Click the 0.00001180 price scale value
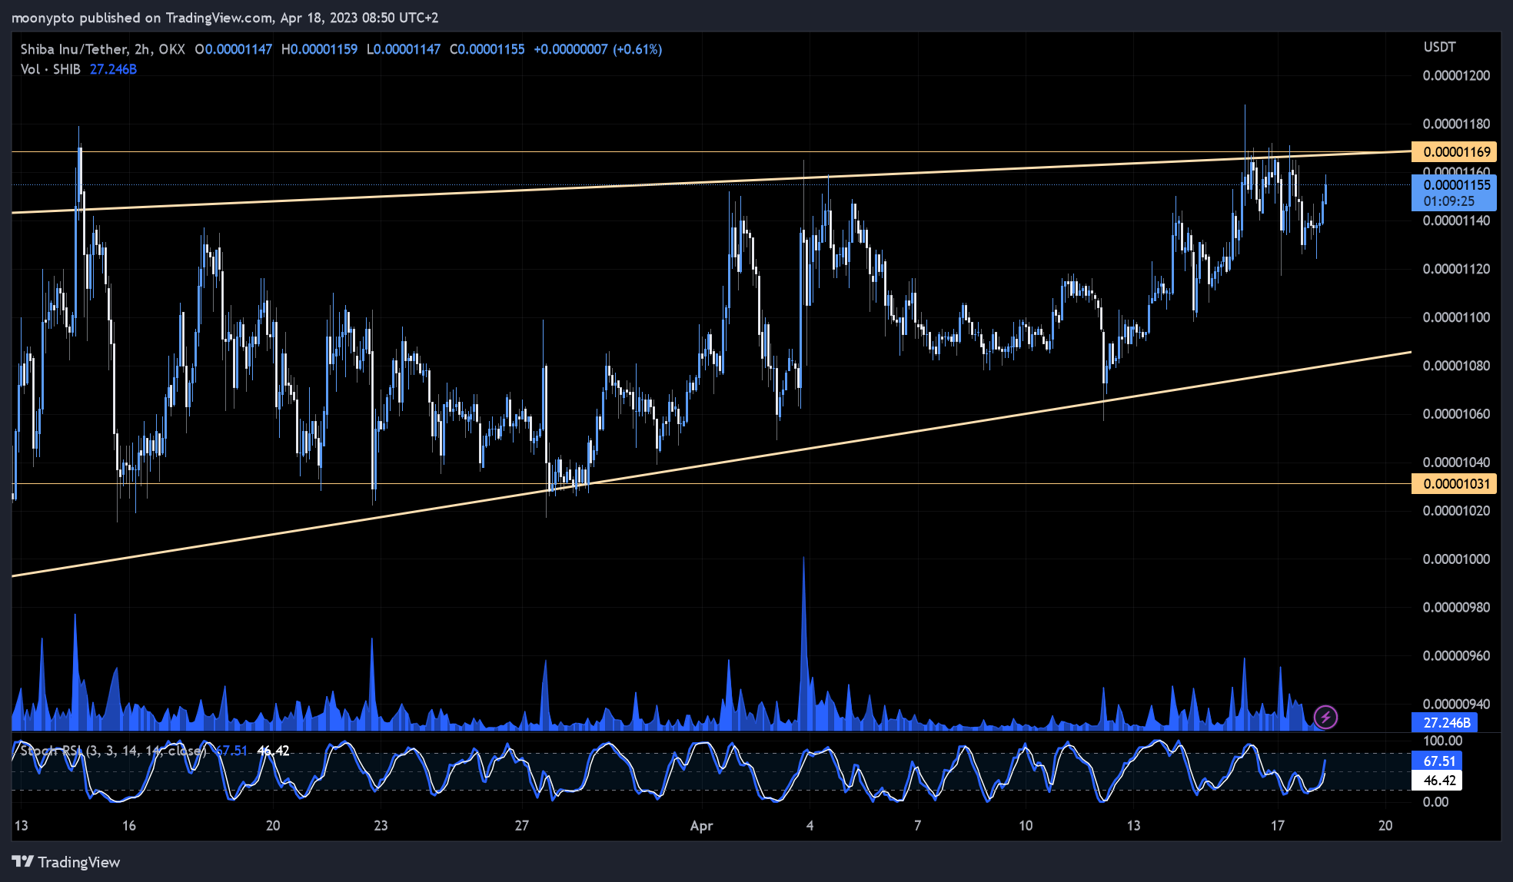Screen dimensions: 1513x882 click(1456, 124)
